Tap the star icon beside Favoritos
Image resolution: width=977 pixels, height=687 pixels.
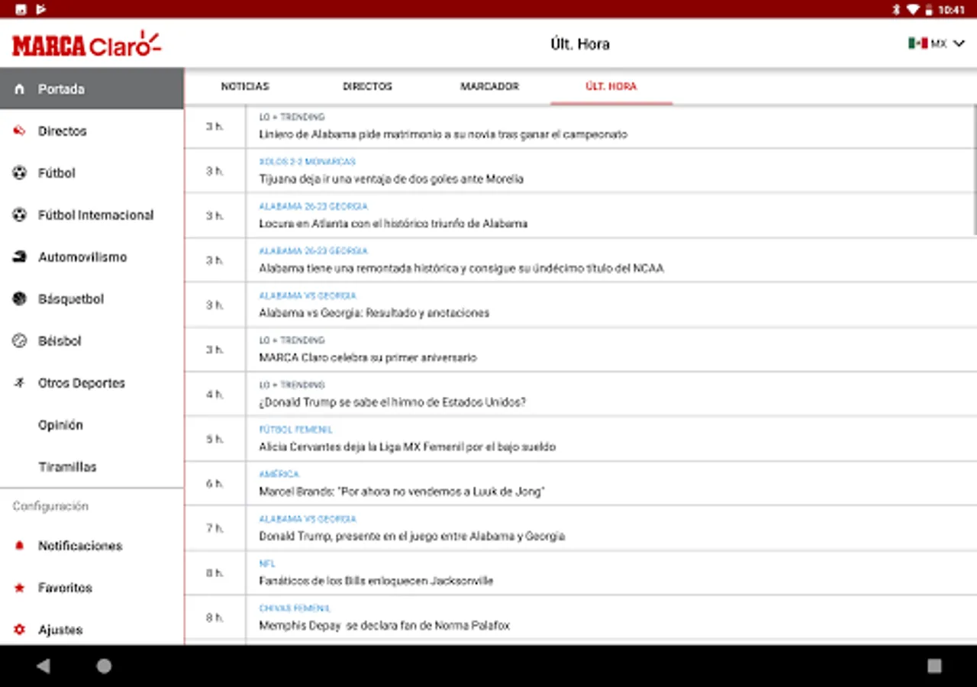20,588
